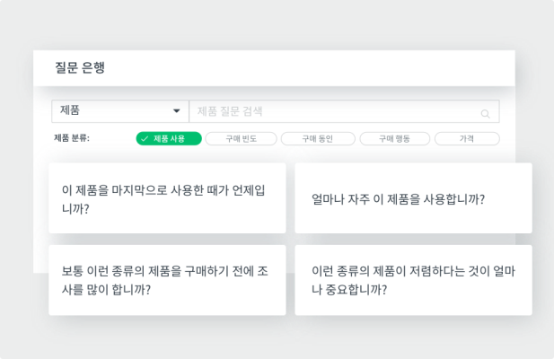Open the 얼마나 자주 이 제품을 question card
The width and height of the screenshot is (554, 359).
coord(413,198)
